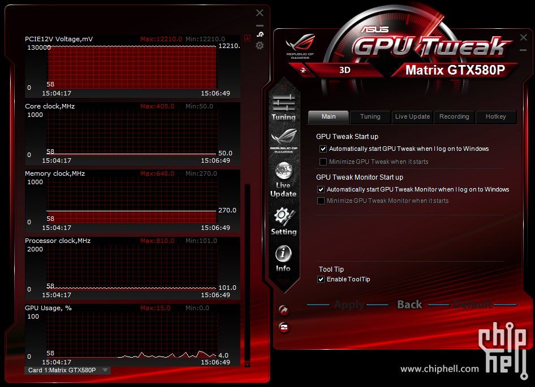Check Minimize GPU Tweak when it starts
Screen dimensions: 535x387
(323, 162)
